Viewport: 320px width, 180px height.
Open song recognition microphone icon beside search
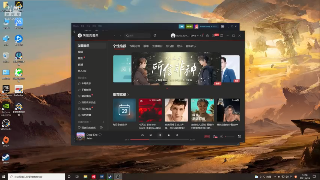(155, 36)
